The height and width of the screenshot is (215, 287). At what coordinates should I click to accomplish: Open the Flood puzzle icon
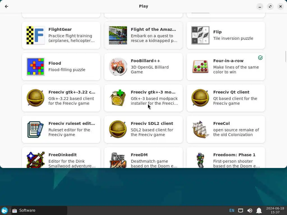[x=36, y=67]
